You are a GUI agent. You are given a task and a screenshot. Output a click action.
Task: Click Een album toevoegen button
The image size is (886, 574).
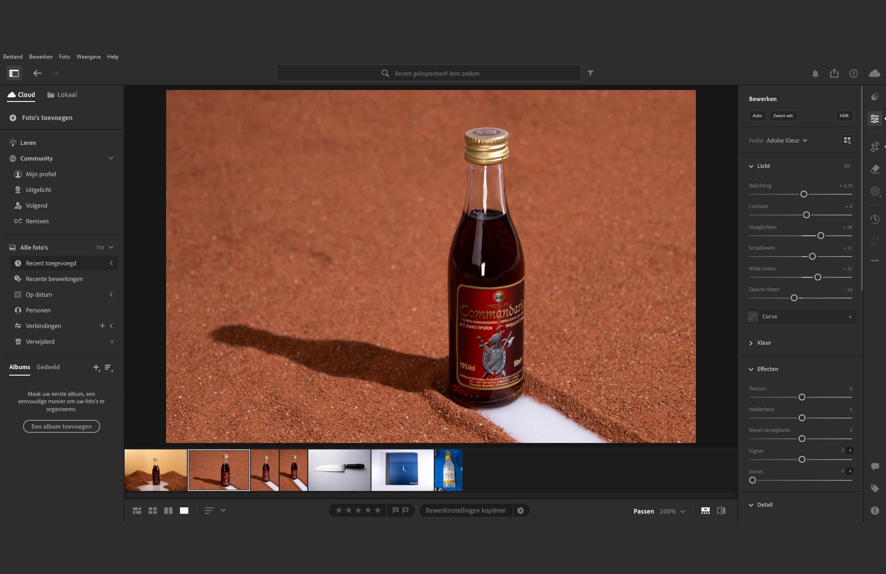tap(61, 426)
